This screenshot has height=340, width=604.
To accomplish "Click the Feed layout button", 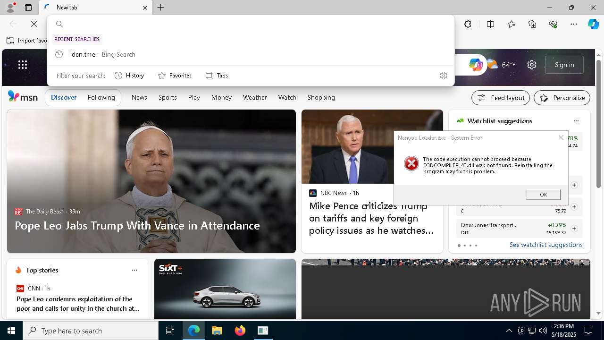I will pyautogui.click(x=501, y=98).
